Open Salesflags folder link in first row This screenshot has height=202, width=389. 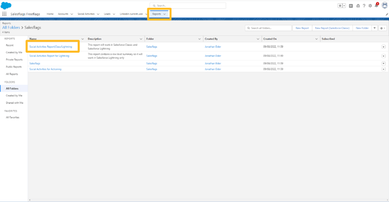(x=151, y=46)
